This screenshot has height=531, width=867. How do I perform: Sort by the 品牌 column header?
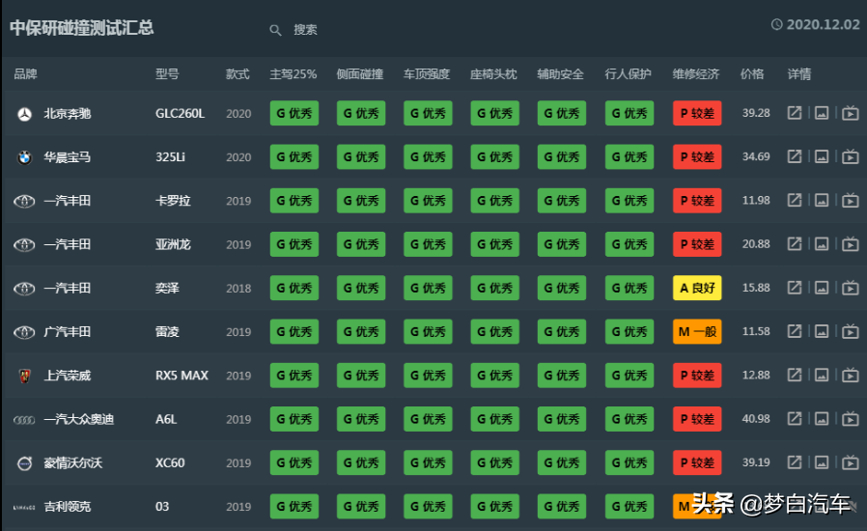click(25, 74)
